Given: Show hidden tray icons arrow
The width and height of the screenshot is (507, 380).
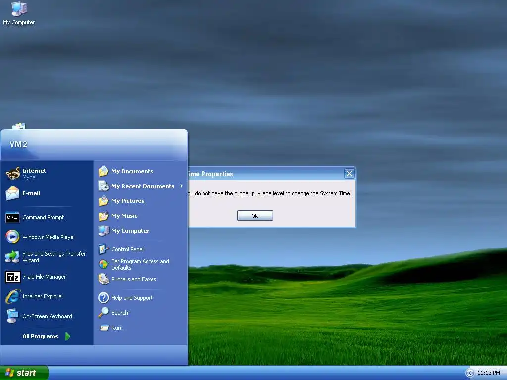Looking at the screenshot, I should tap(470, 373).
